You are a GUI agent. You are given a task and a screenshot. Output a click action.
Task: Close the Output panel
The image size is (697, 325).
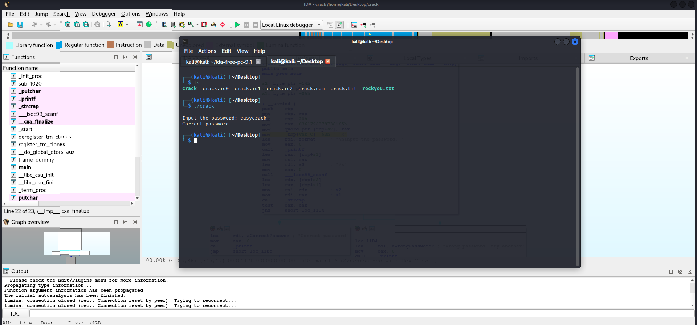click(690, 271)
